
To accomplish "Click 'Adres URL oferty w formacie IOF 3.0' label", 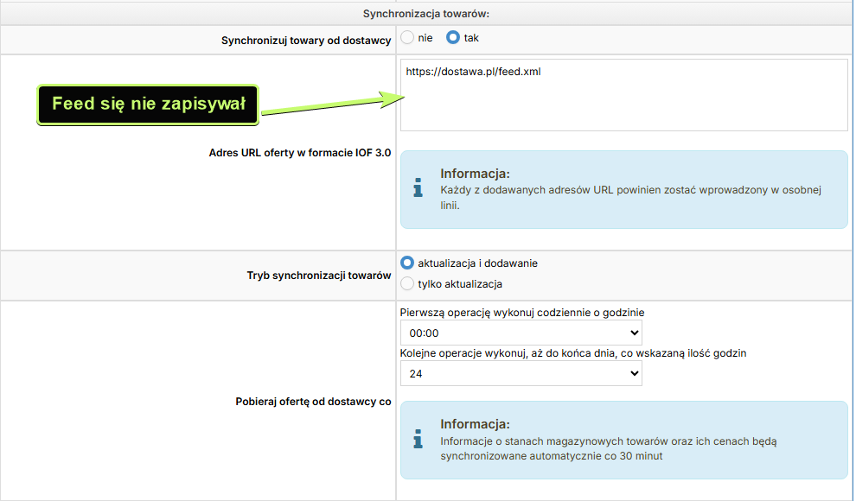I will coord(300,153).
